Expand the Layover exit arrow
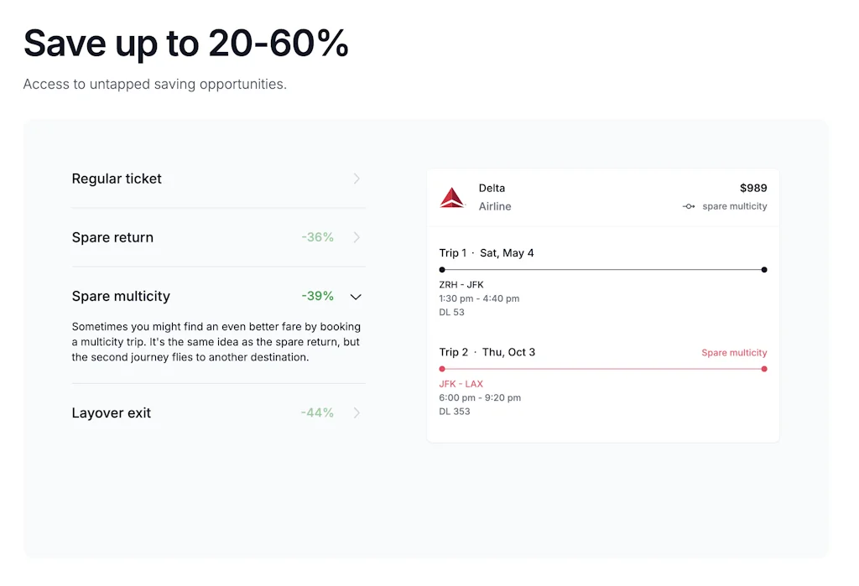859x586 pixels. click(x=357, y=412)
